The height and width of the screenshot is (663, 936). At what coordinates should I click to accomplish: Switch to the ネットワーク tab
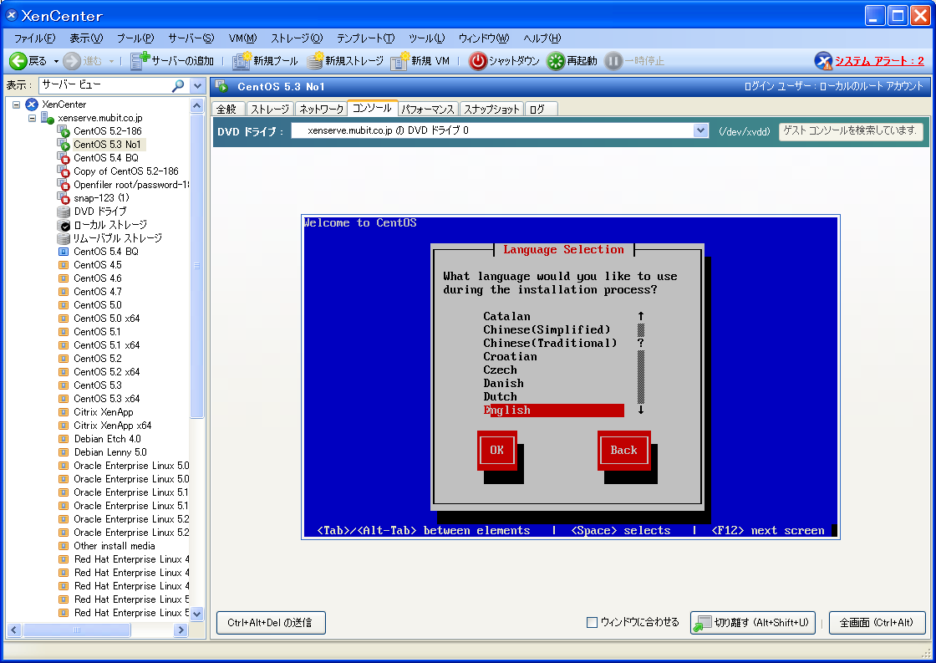pyautogui.click(x=321, y=110)
